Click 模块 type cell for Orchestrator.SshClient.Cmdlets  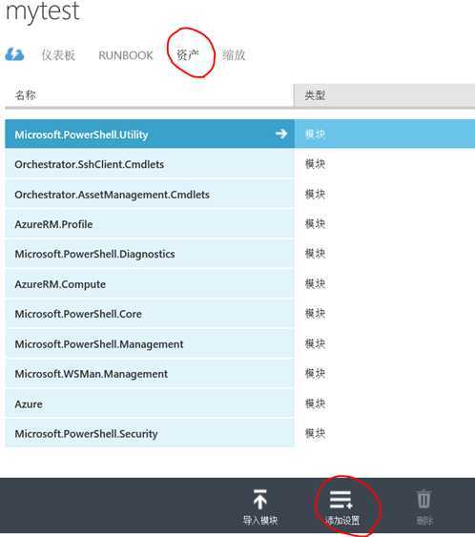pos(315,164)
